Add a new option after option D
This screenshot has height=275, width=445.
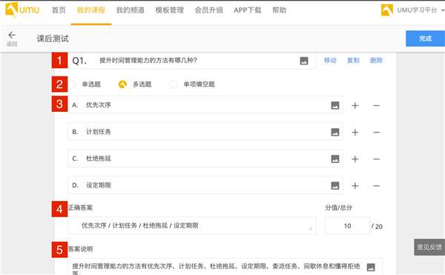click(355, 186)
